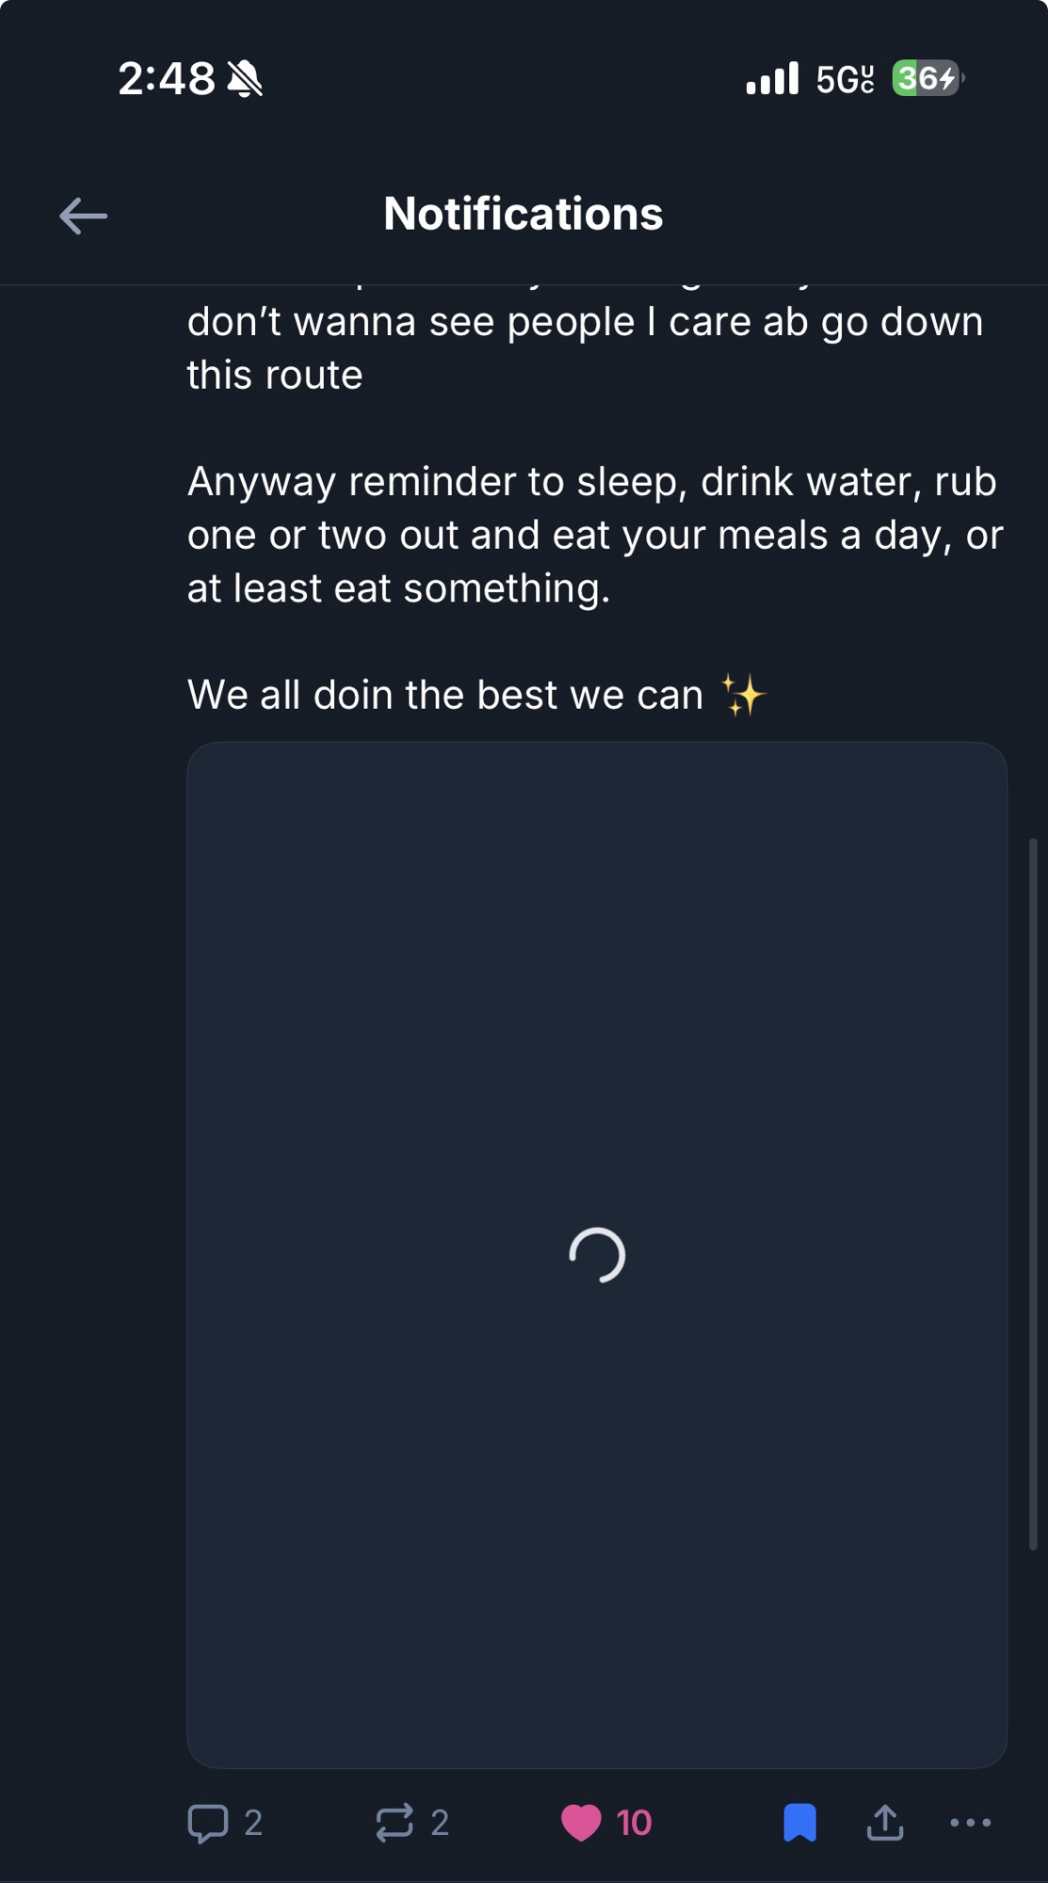Tap the loading spinner in the image area
The width and height of the screenshot is (1048, 1883).
[x=597, y=1255]
